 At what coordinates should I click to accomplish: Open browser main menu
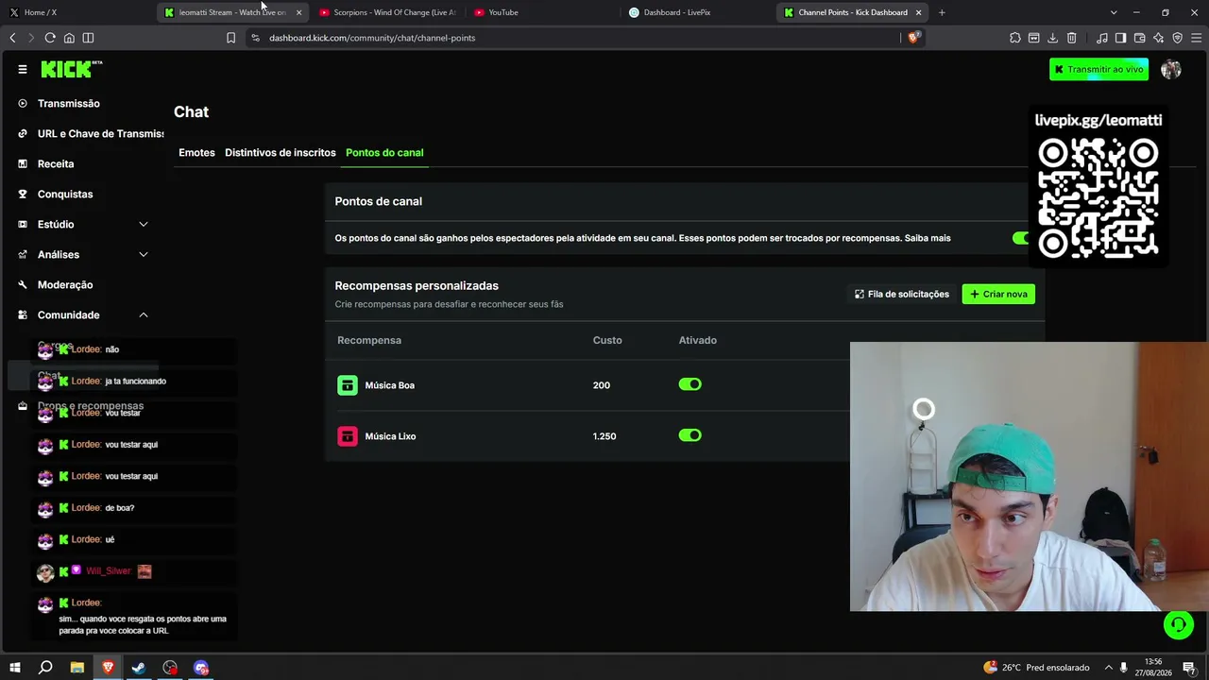1197,38
